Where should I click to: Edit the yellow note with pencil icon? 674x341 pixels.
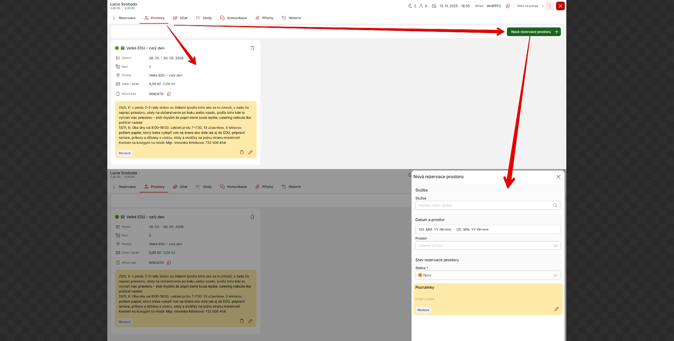pos(251,152)
